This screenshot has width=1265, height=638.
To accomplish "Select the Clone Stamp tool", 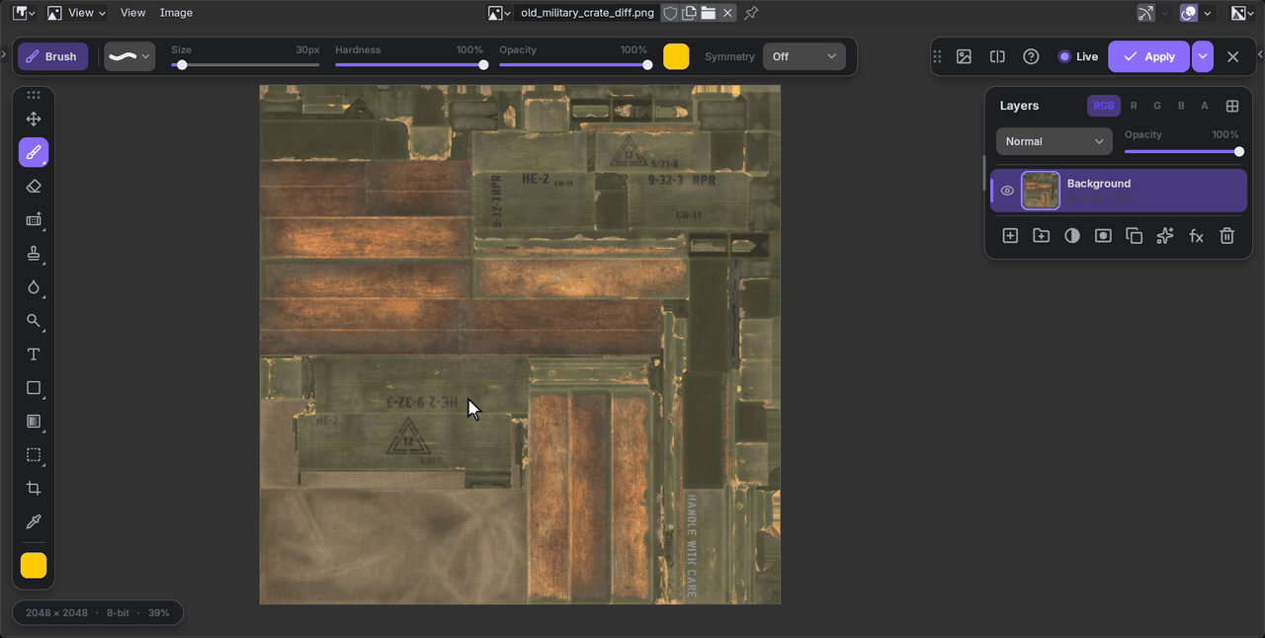I will point(34,254).
